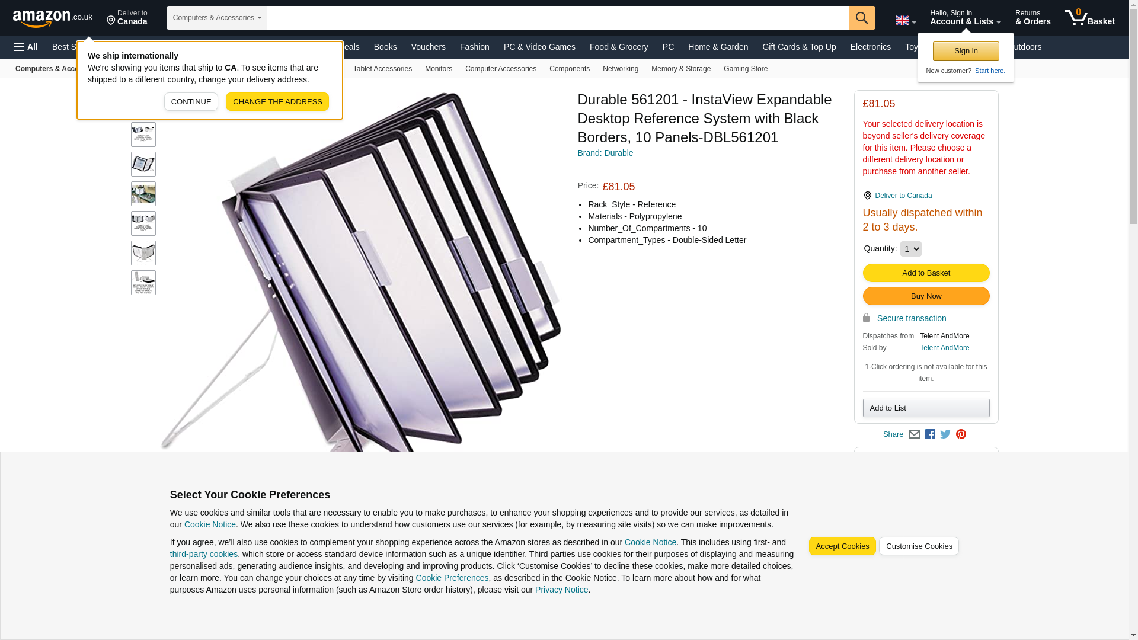Share product on Twitter icon
The height and width of the screenshot is (640, 1138).
click(x=945, y=434)
